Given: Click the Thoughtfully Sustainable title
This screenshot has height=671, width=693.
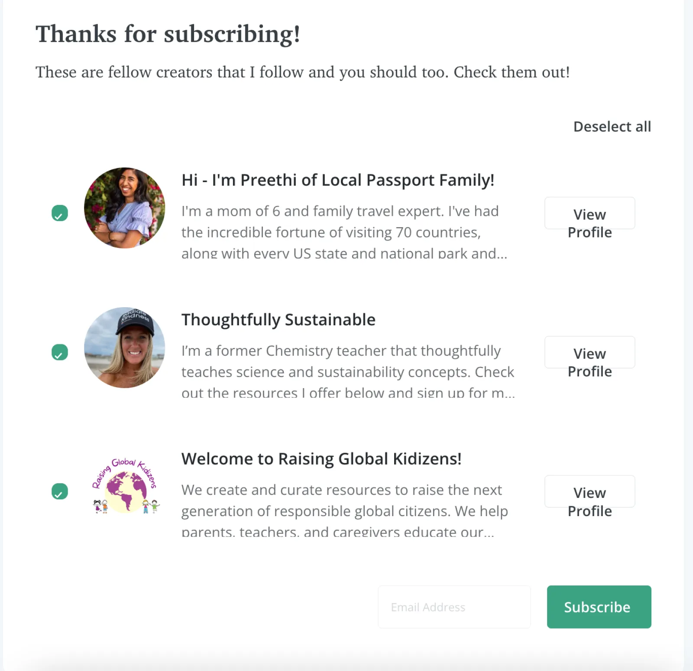Looking at the screenshot, I should [278, 320].
